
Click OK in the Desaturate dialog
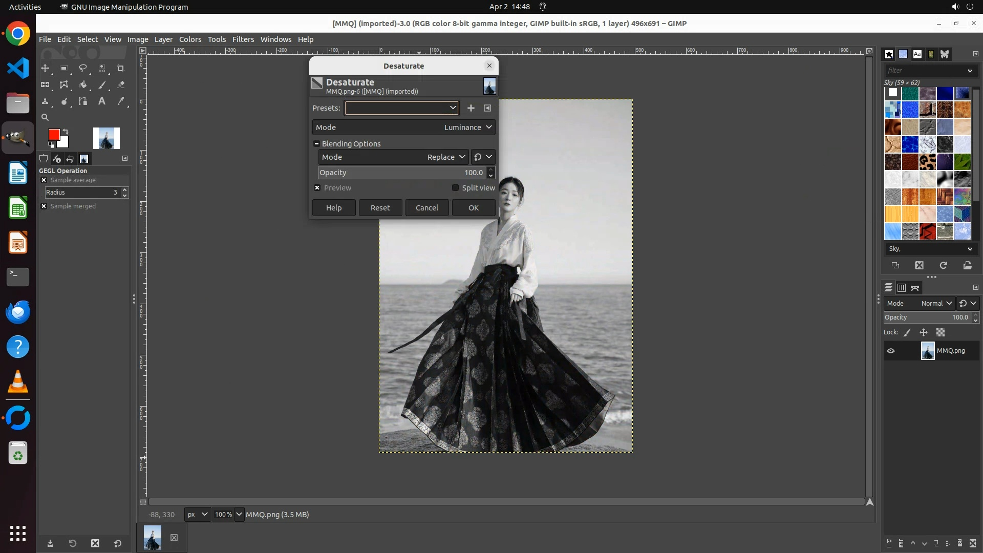tap(473, 208)
